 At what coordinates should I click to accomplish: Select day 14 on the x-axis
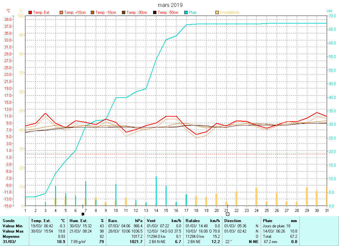156,210
